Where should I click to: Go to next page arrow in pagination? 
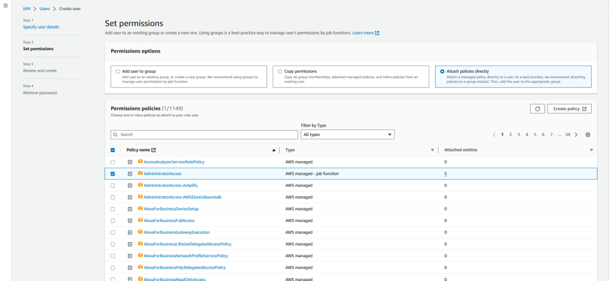pyautogui.click(x=576, y=134)
